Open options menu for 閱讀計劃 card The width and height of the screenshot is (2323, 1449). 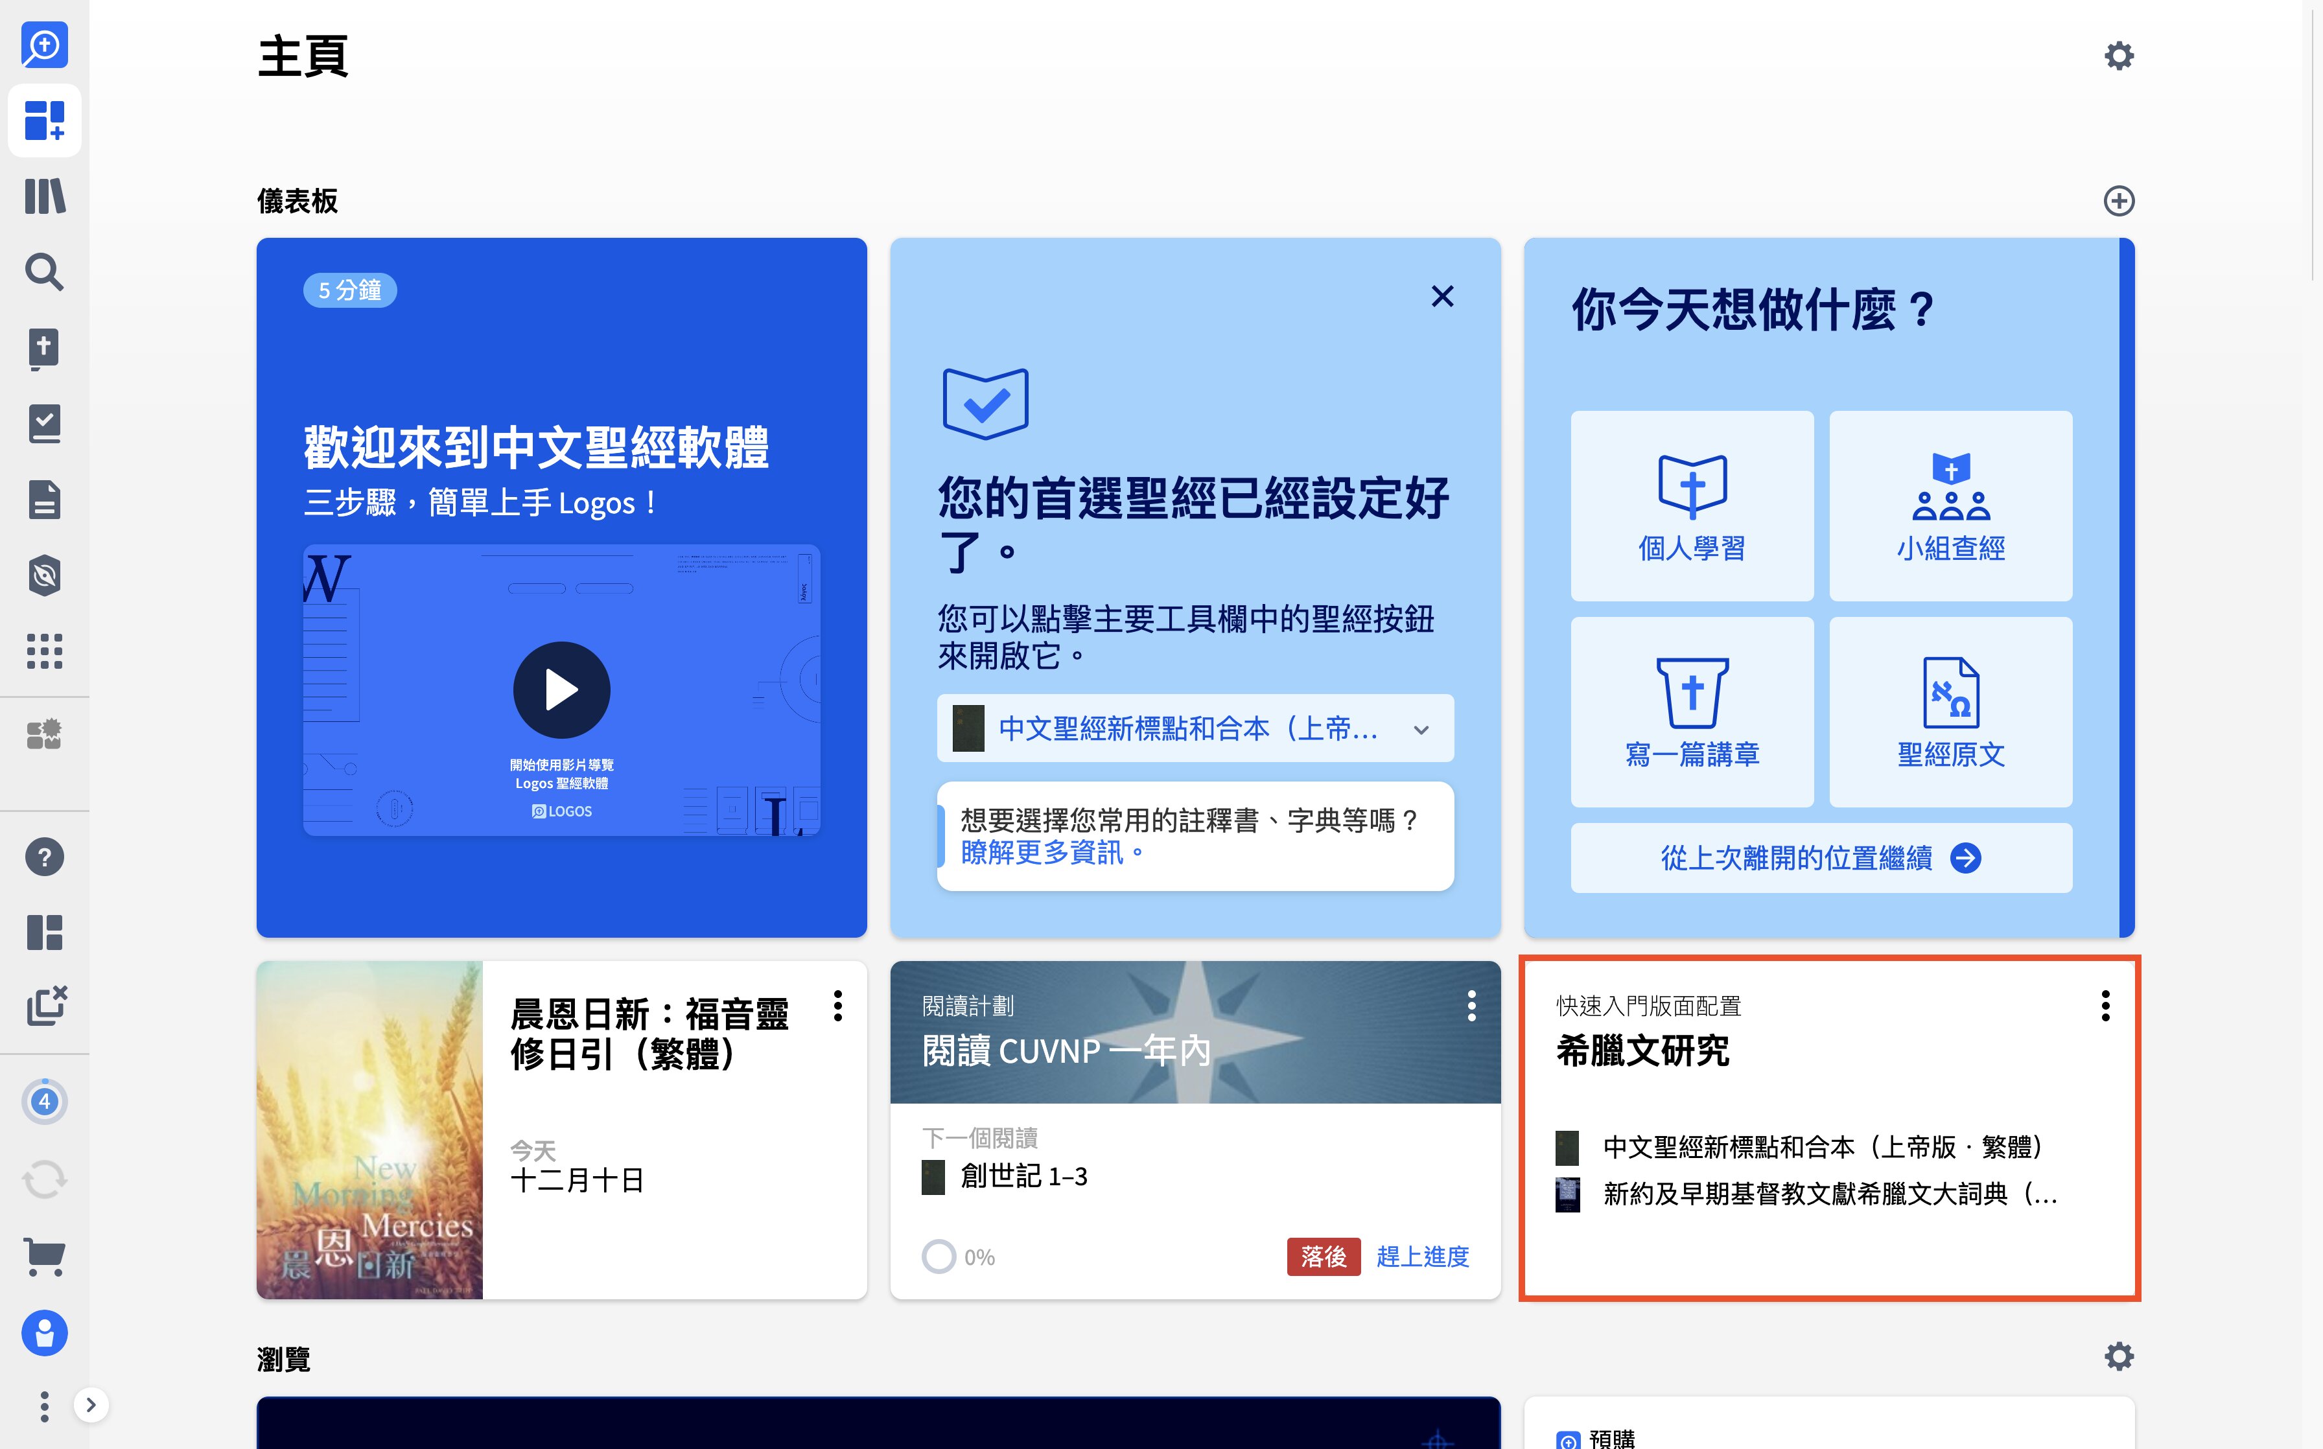point(1471,1005)
